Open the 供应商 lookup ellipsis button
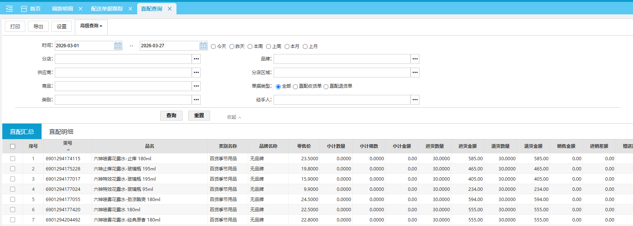The height and width of the screenshot is (226, 633). click(196, 73)
